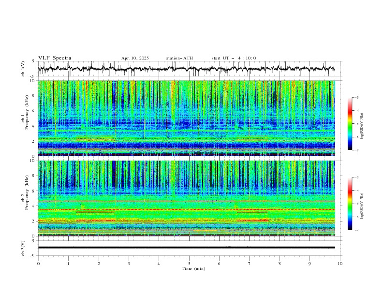Screen dimensions: 383x296
Task: Click the "0" tick on time axis
Action: coord(38,264)
